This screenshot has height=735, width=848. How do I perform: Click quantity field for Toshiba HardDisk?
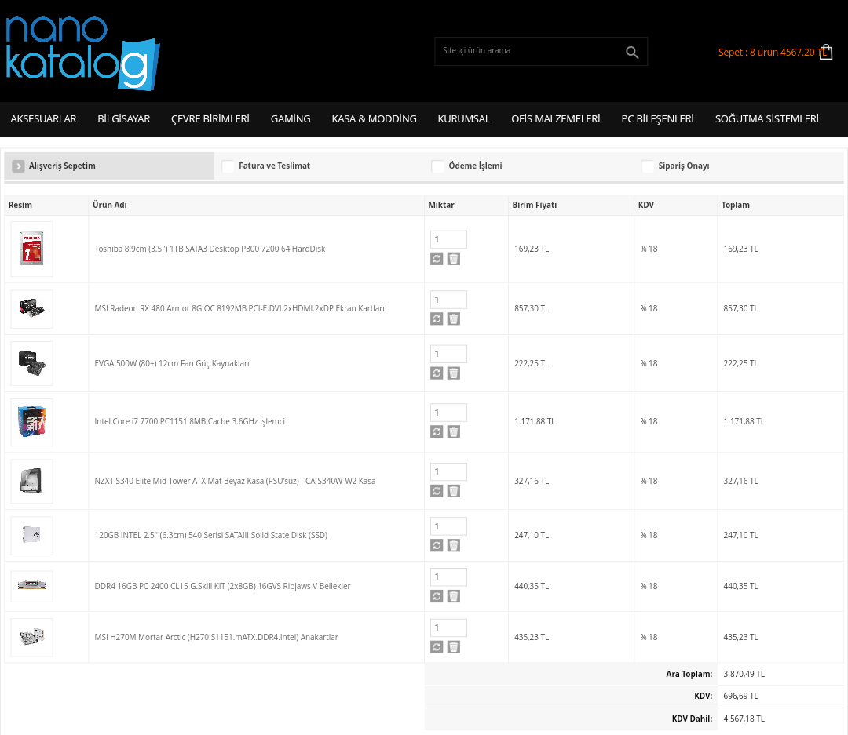click(x=448, y=239)
